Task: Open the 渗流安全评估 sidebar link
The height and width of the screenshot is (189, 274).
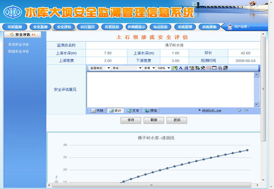Action: point(18,45)
